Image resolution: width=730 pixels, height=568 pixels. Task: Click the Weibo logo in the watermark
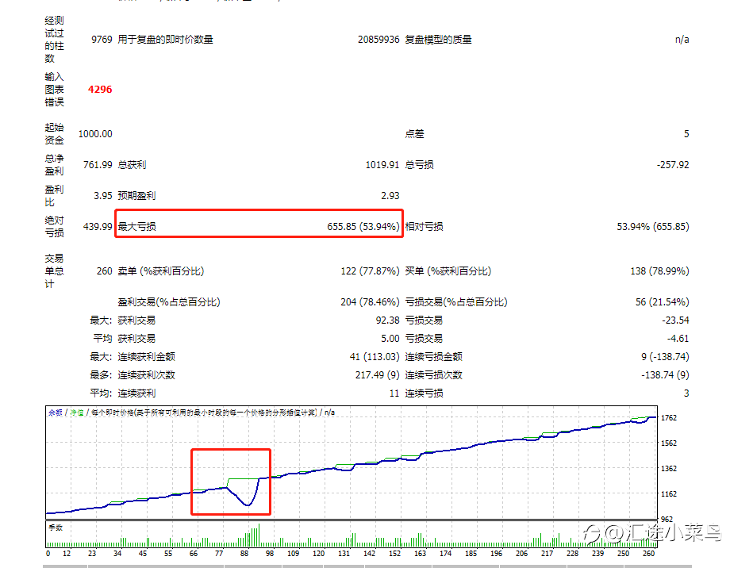[591, 534]
